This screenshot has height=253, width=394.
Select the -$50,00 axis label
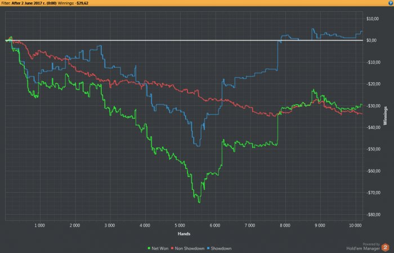click(372, 149)
